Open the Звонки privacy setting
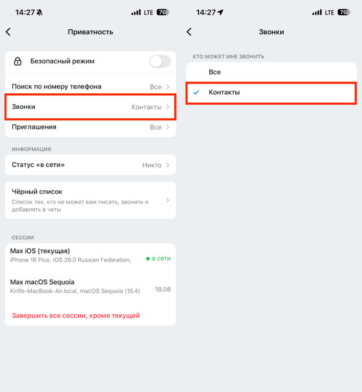This screenshot has width=362, height=392. click(x=90, y=107)
